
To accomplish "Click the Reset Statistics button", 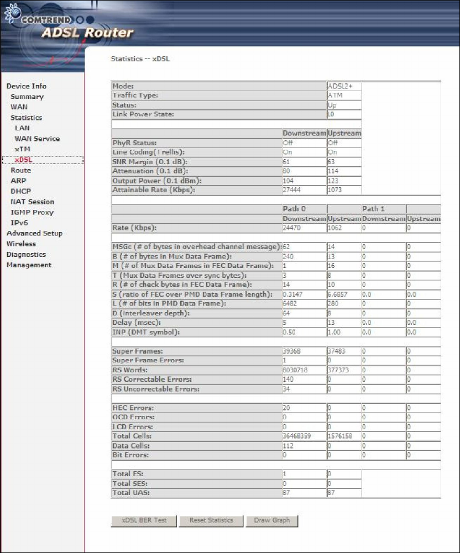I will pos(211,520).
